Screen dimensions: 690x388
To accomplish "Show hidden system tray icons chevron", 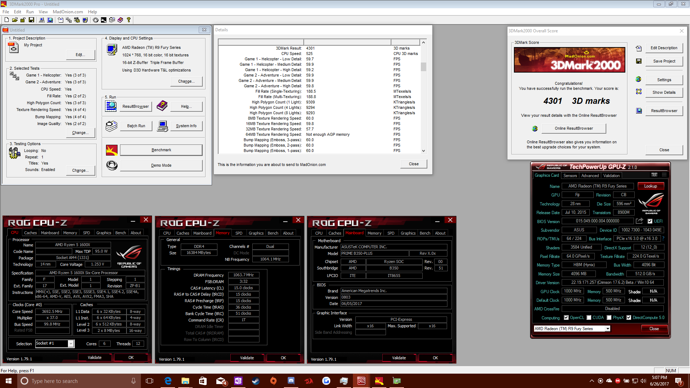I will [x=592, y=381].
